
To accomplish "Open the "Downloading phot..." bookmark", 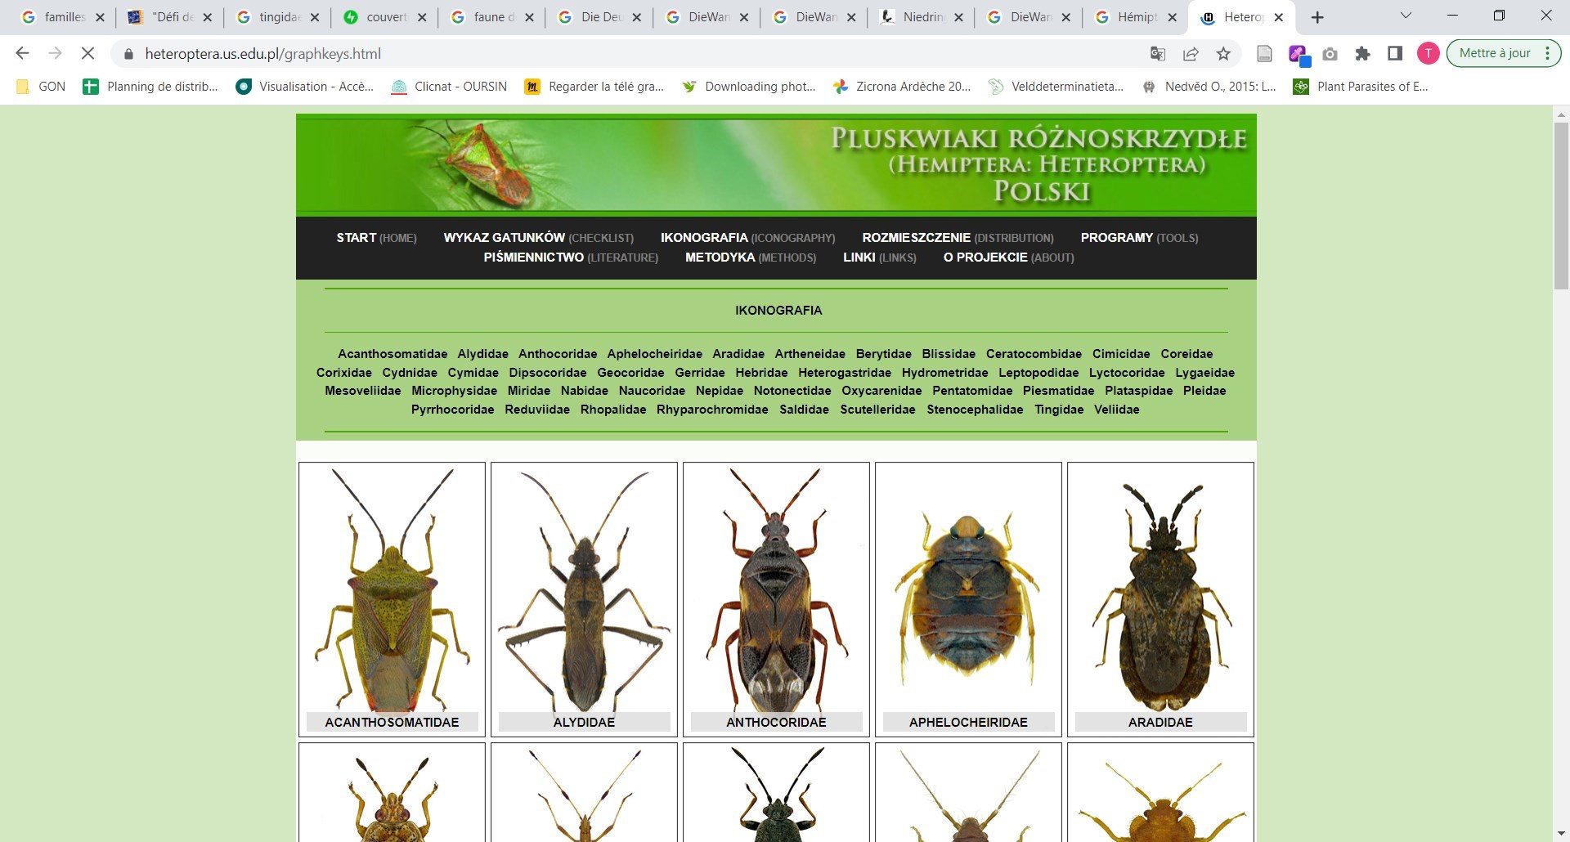I will tap(749, 87).
